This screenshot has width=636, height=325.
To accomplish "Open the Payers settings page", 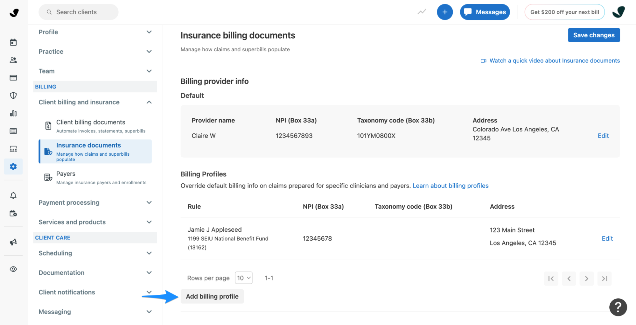I will (95, 178).
